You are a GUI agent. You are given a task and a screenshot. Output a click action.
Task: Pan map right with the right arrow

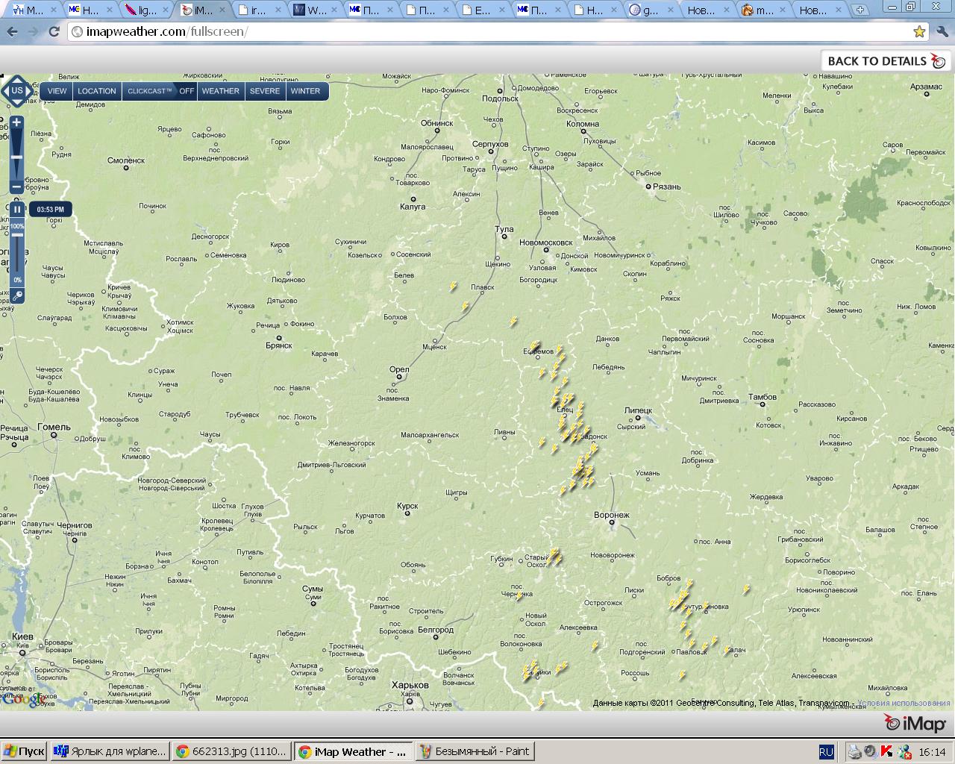point(29,91)
